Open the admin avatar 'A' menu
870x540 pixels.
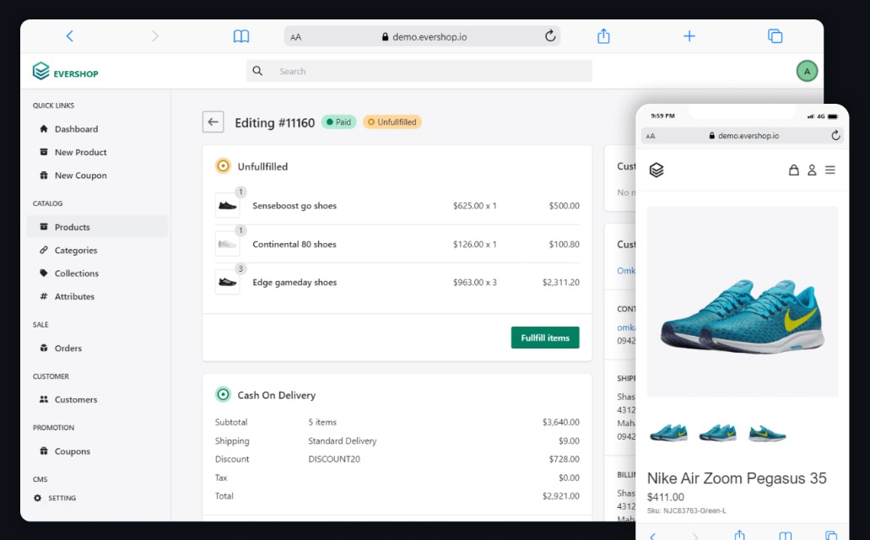[x=807, y=71]
